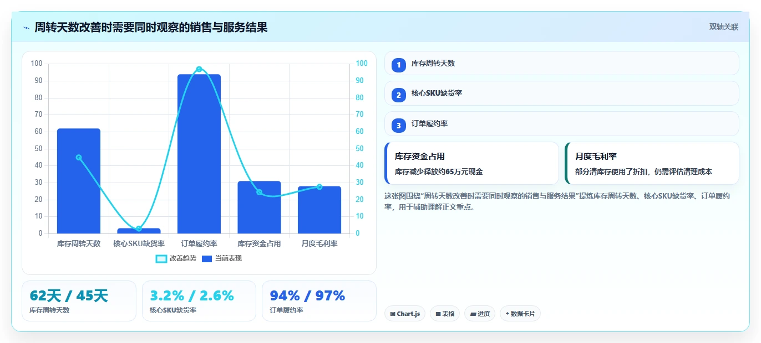This screenshot has width=761, height=343.
Task: Click the 3.2% / 2.6% stat card
Action: 199,301
